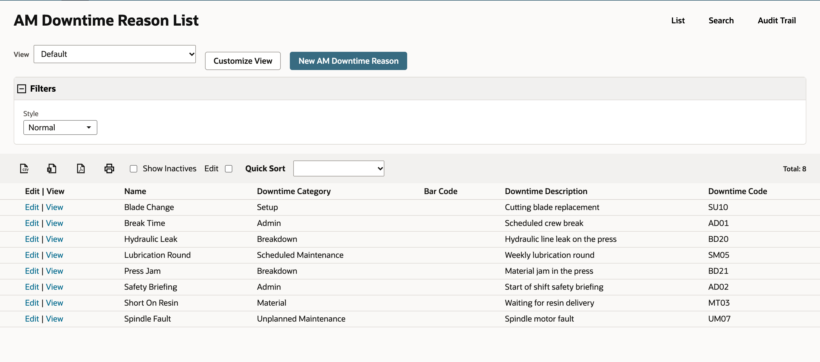Click the Total: 8 count label

point(794,169)
